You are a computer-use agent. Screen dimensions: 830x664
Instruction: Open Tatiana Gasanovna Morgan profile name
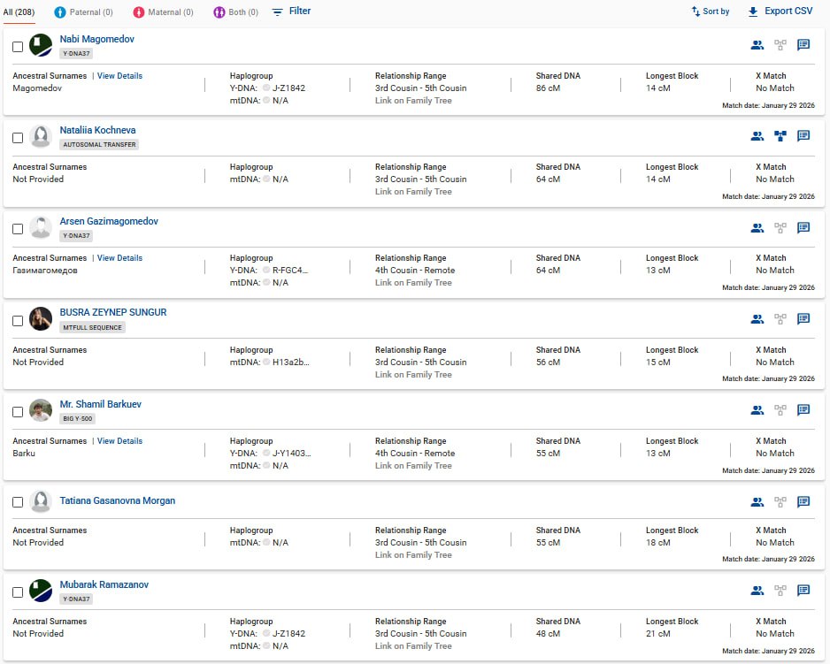(x=117, y=500)
